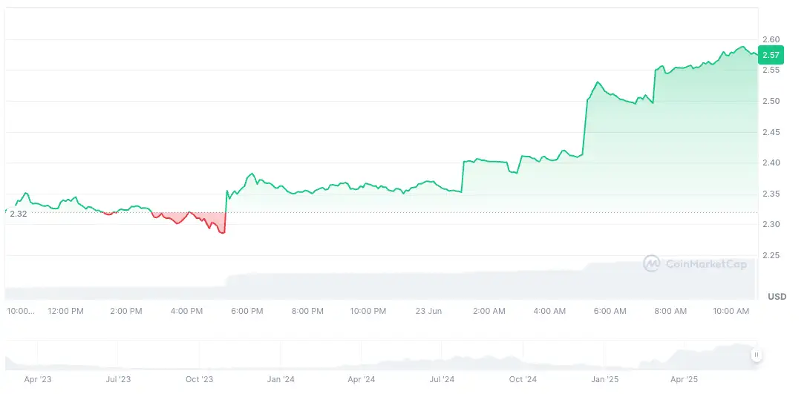
Task: Click the USD currency label
Action: pos(777,297)
